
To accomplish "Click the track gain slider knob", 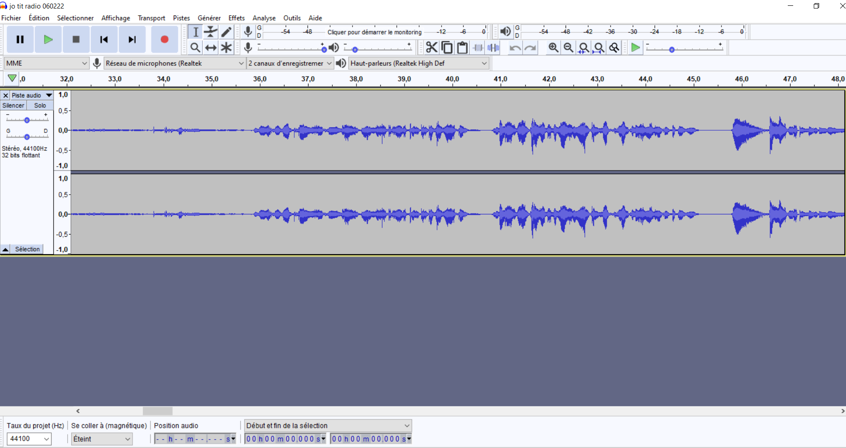I will pos(27,120).
